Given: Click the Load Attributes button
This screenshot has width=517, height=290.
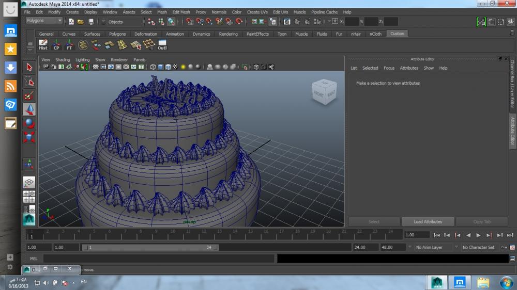Looking at the screenshot, I should (x=428, y=221).
